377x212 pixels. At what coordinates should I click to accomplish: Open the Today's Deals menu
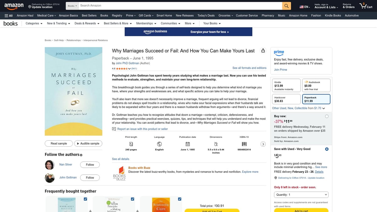[x=206, y=15]
